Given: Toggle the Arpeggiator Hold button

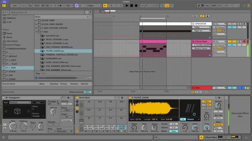Looking at the screenshot, I should pyautogui.click(x=38, y=102).
